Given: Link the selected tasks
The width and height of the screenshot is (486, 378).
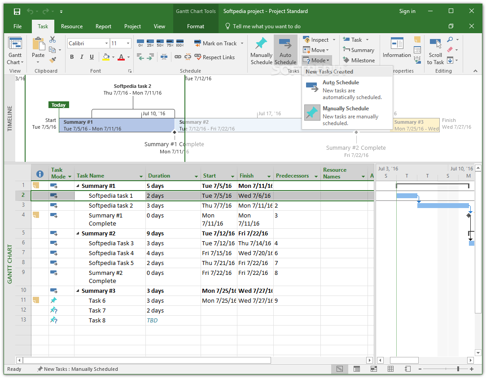Looking at the screenshot, I should pos(178,56).
